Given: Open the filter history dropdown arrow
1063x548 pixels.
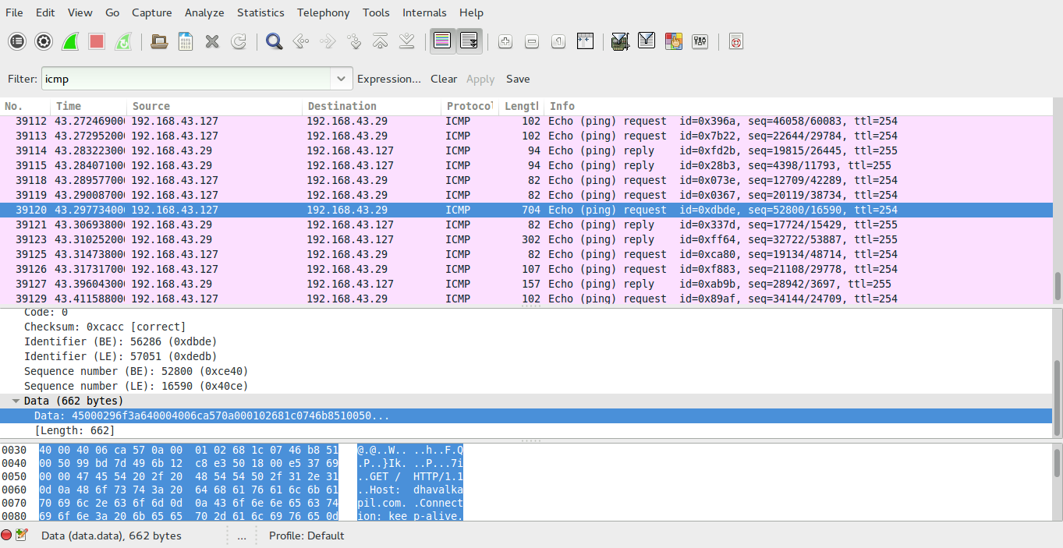Looking at the screenshot, I should pyautogui.click(x=341, y=79).
